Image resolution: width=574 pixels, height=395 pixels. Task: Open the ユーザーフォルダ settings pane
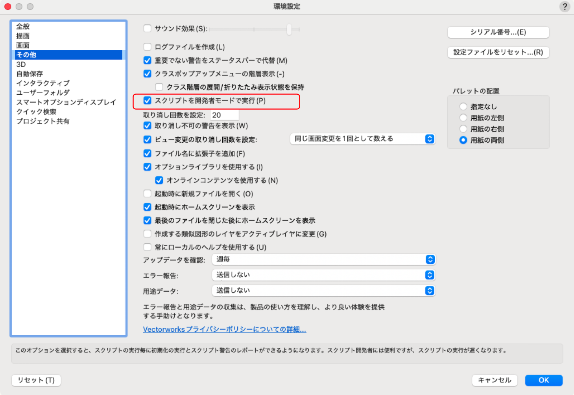(x=43, y=92)
